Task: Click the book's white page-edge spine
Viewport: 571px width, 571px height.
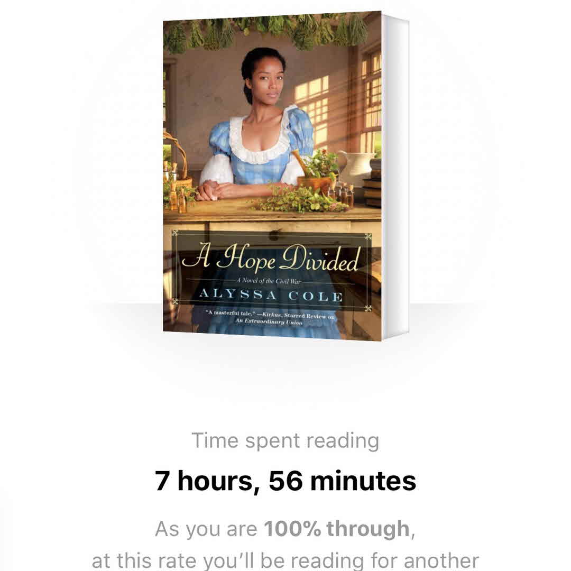Action: 396,177
